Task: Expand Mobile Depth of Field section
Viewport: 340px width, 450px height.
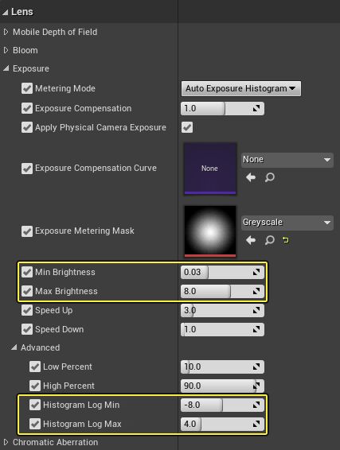Action: (6, 32)
